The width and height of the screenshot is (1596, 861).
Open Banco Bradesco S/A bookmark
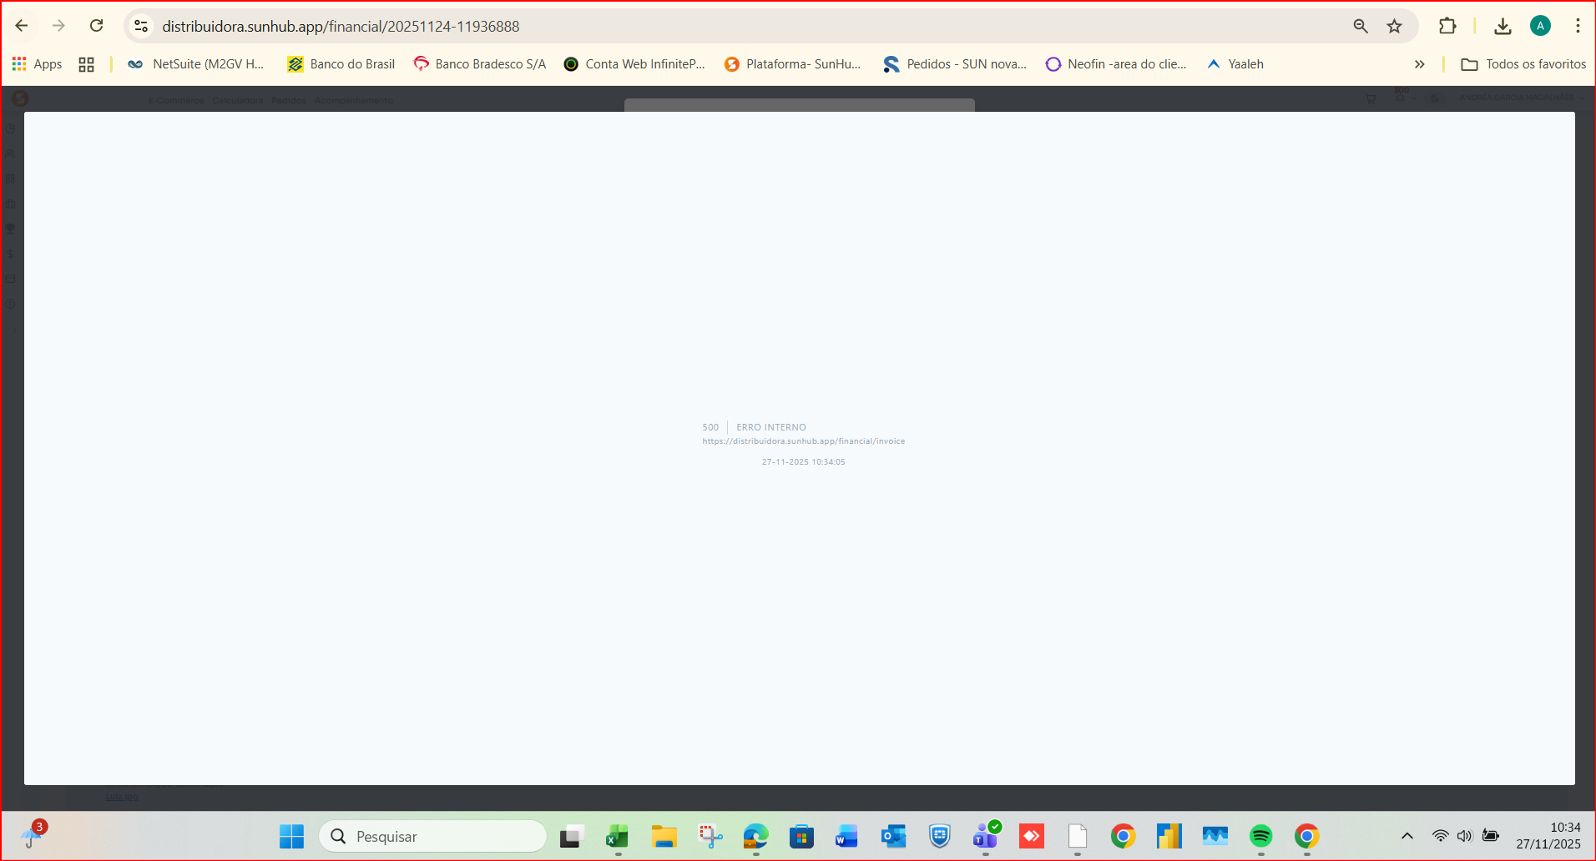(480, 64)
